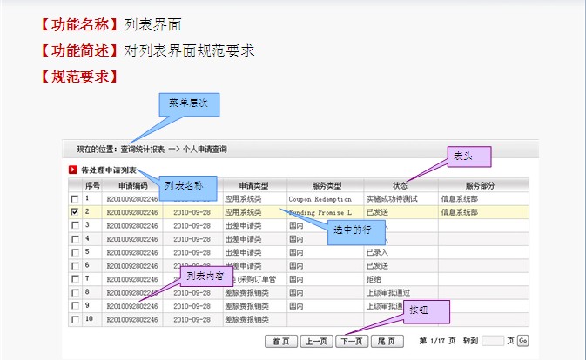This screenshot has height=360, width=586.
Task: Click the 下一页 next page button
Action: coord(353,342)
